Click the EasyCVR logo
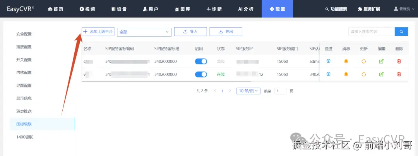The width and height of the screenshot is (418, 156). tap(21, 9)
